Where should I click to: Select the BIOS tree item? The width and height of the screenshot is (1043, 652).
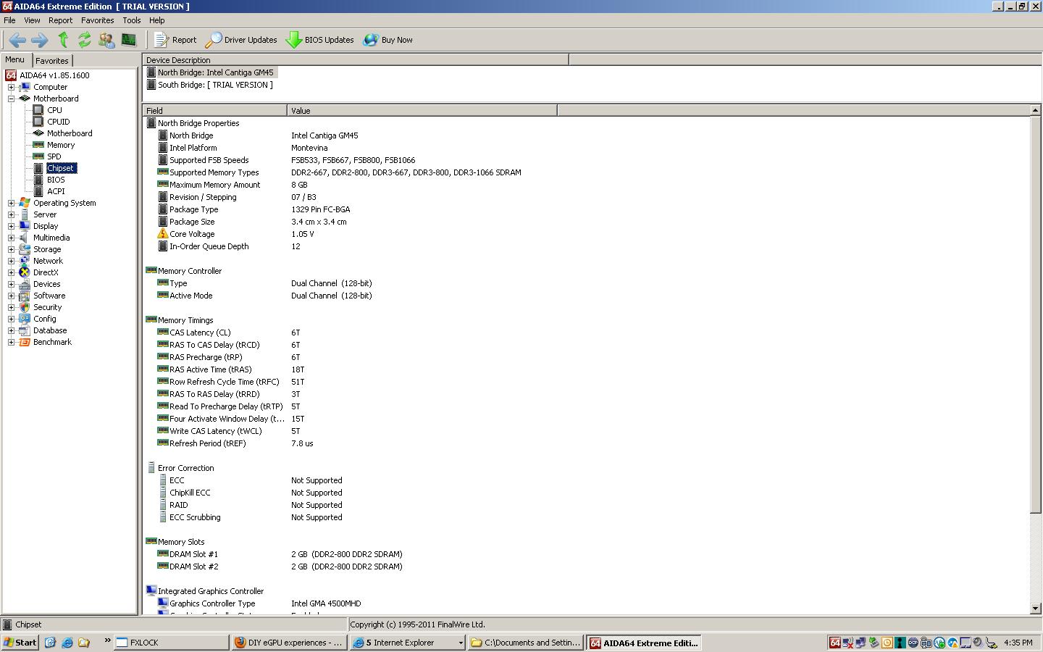click(56, 180)
